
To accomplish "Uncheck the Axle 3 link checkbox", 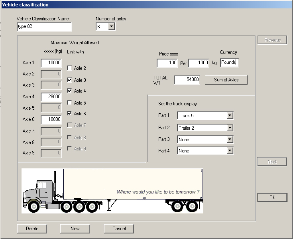I will click(x=69, y=80).
